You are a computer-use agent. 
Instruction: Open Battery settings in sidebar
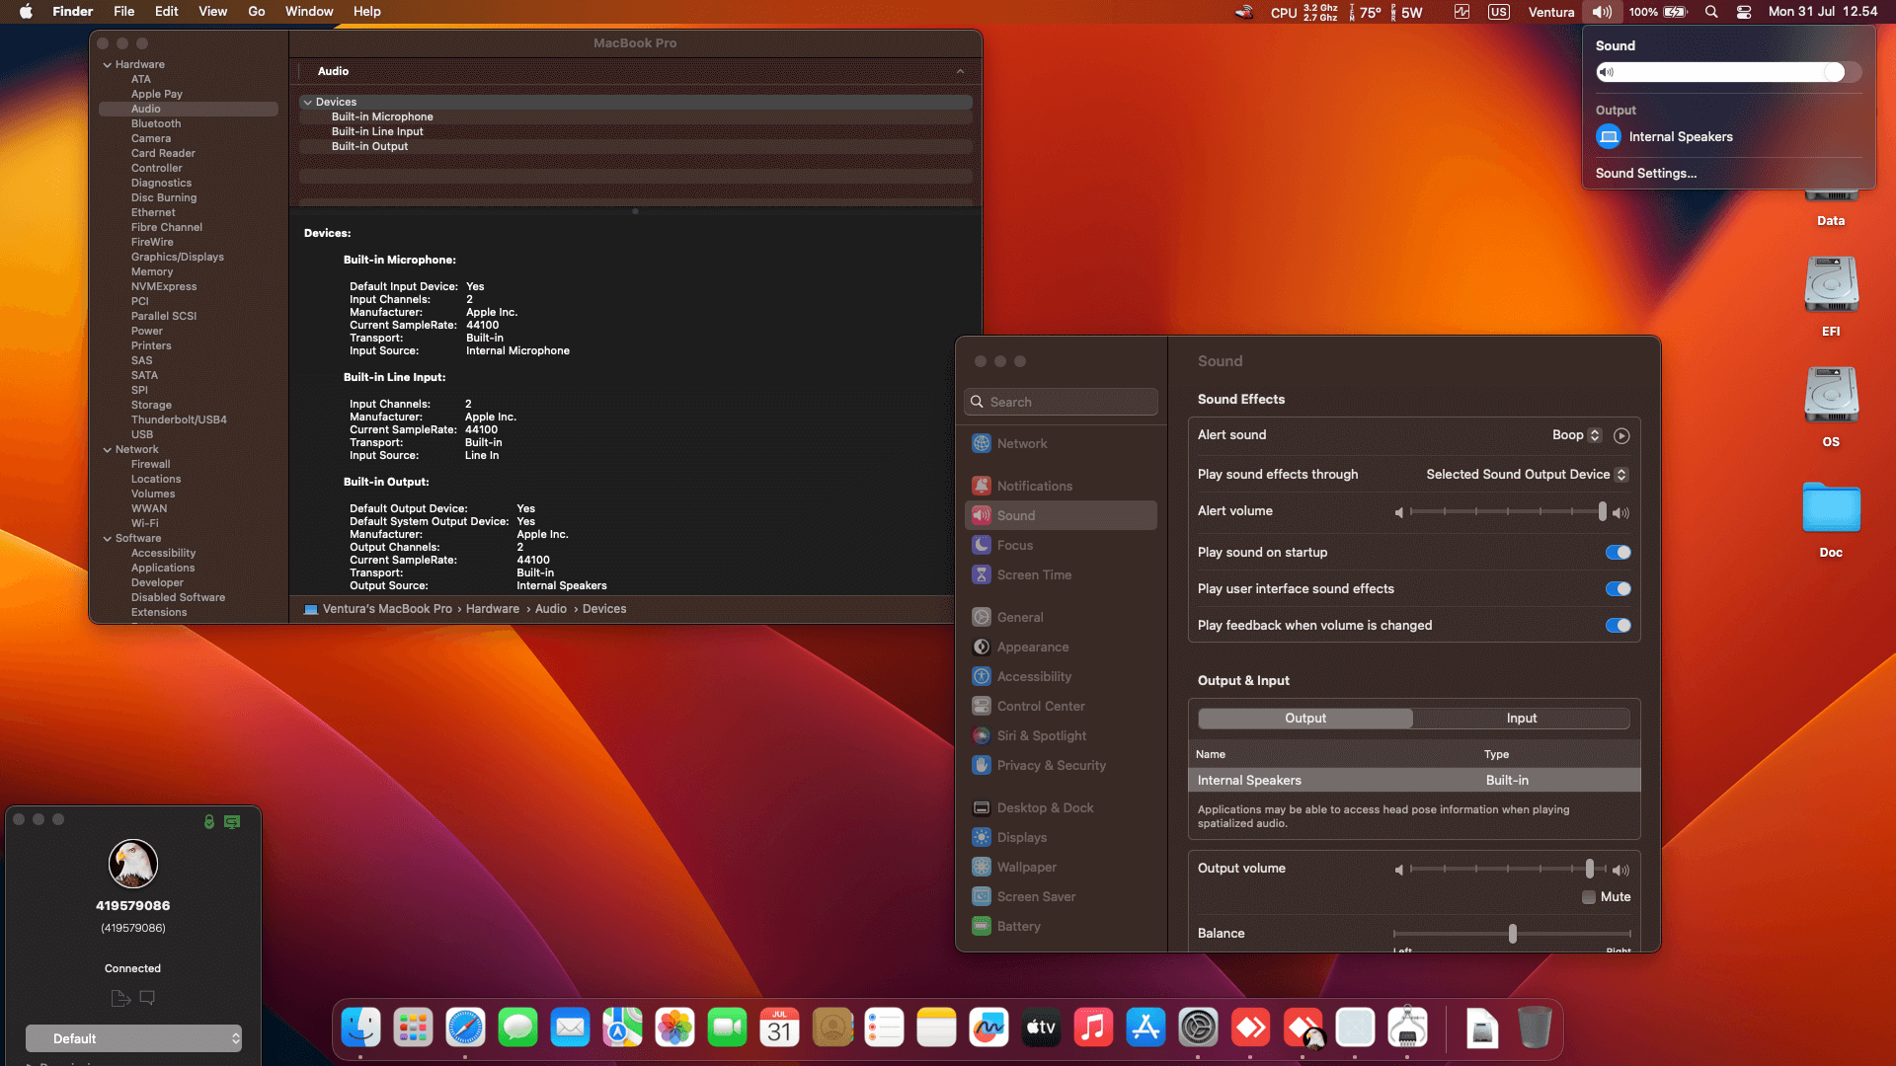click(1061, 926)
